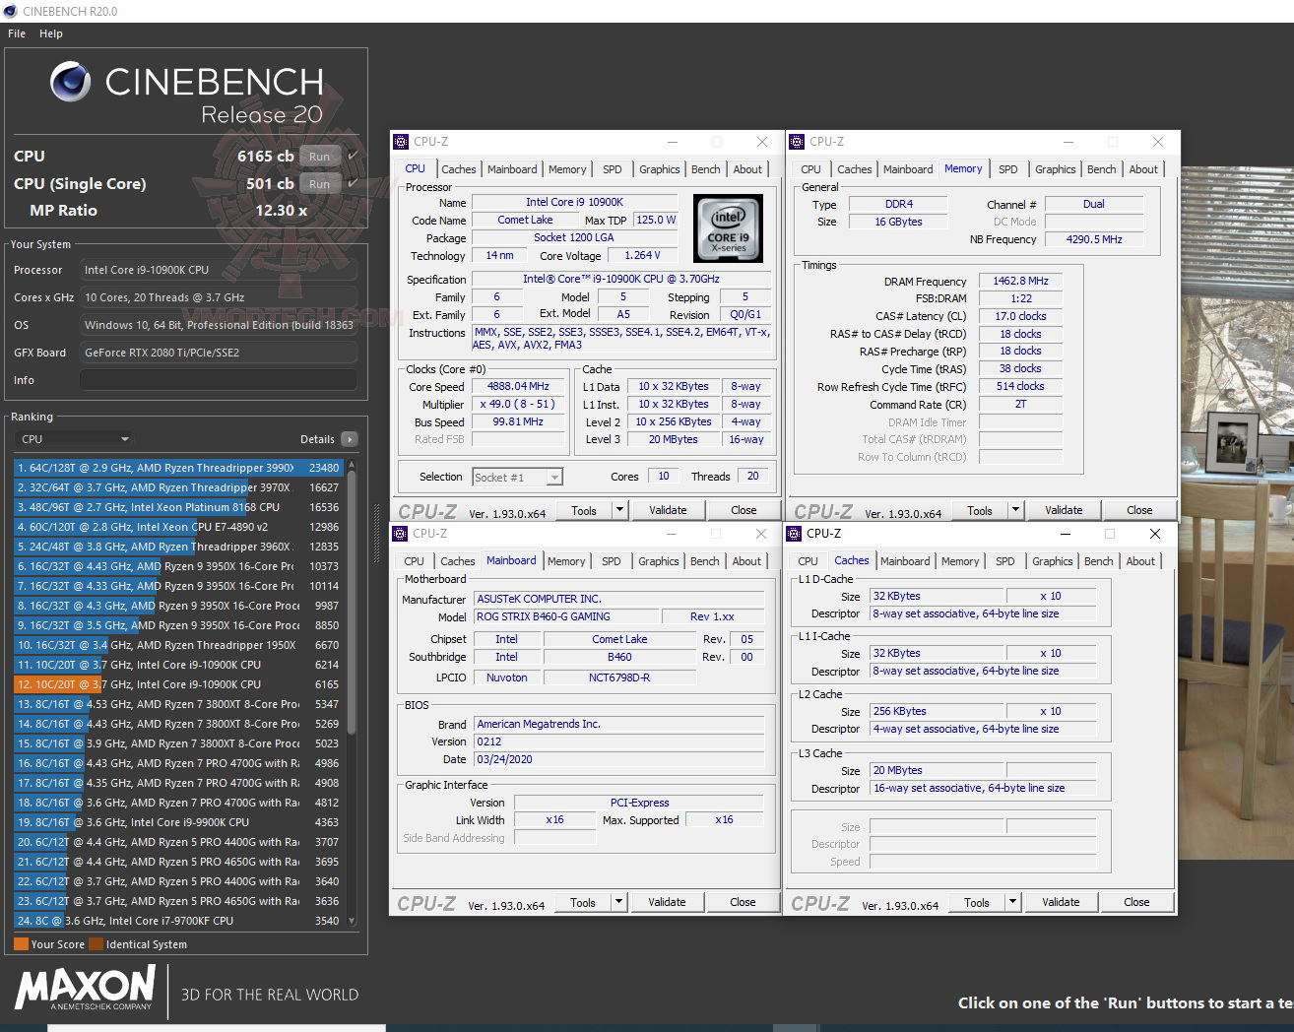This screenshot has width=1294, height=1032.
Task: Open SPD tab in the memory timings CPU-Z window
Action: point(1007,169)
